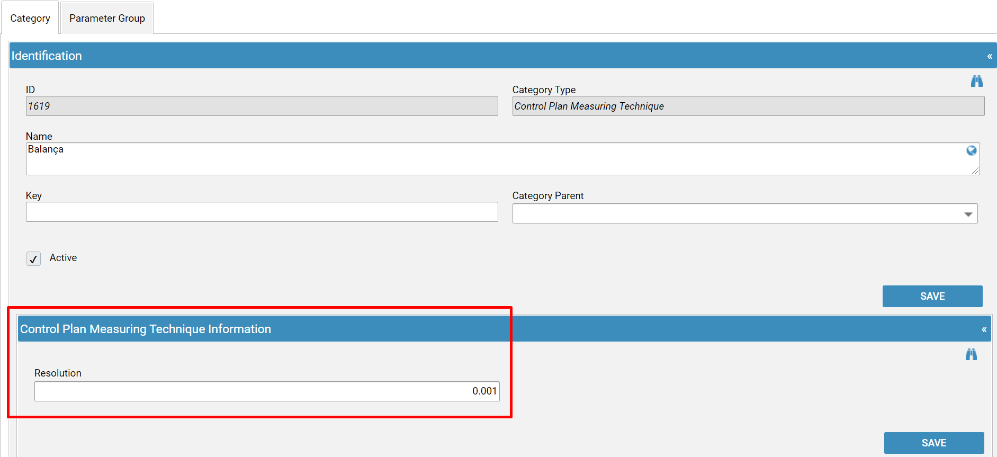Switch to the Category tab

pos(30,18)
